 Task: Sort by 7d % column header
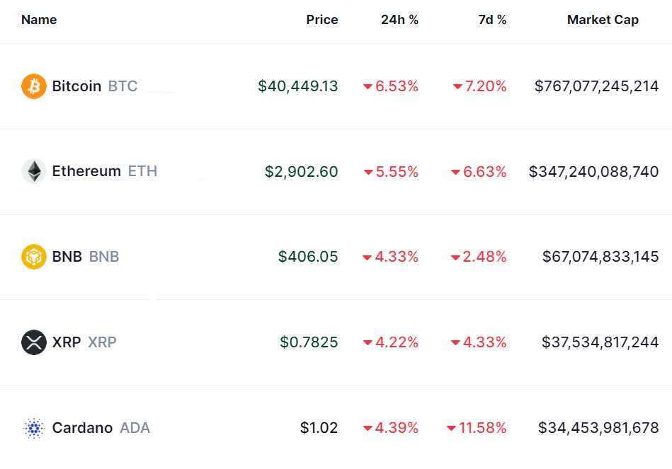tap(492, 20)
